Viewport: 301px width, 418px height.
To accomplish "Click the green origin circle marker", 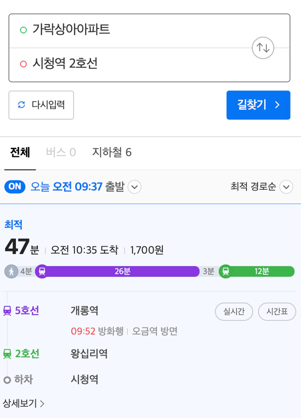I will click(x=23, y=30).
